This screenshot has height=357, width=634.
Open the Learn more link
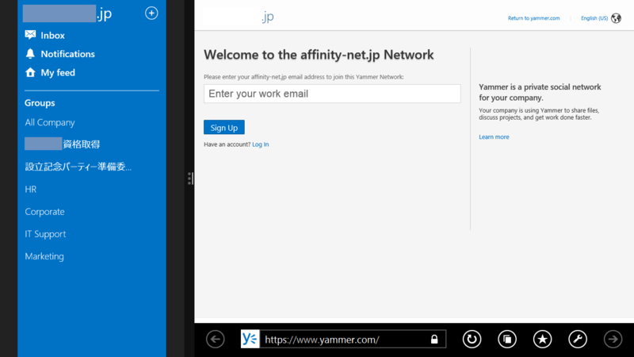pos(494,137)
